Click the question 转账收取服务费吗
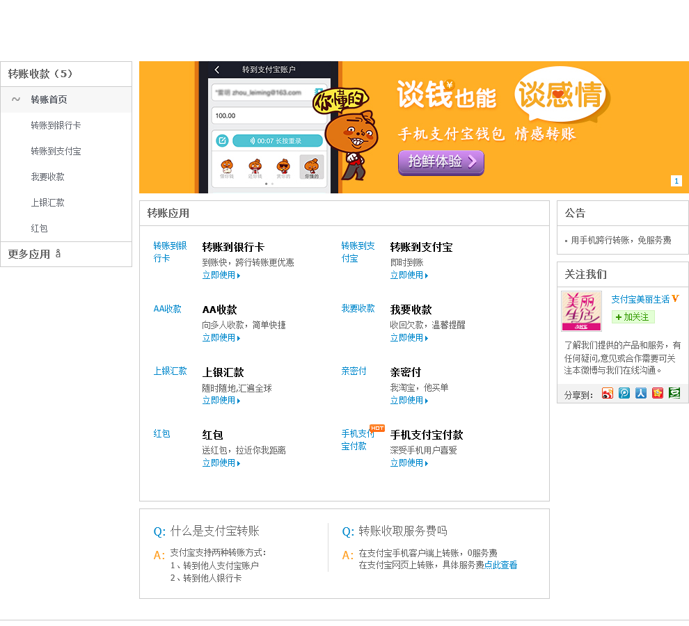The height and width of the screenshot is (626, 689). (x=403, y=531)
